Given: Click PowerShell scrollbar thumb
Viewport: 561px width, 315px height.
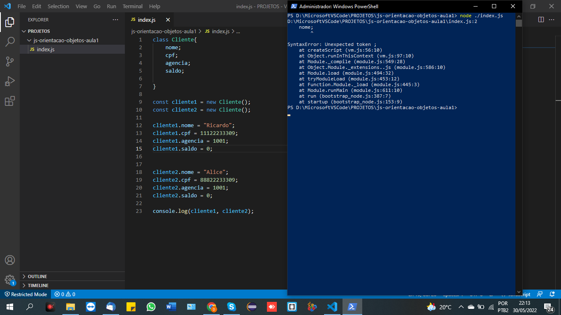Looking at the screenshot, I should [x=519, y=23].
